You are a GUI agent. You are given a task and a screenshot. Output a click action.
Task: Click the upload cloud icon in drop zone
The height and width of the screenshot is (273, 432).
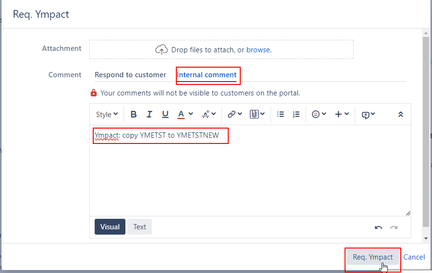click(x=161, y=49)
